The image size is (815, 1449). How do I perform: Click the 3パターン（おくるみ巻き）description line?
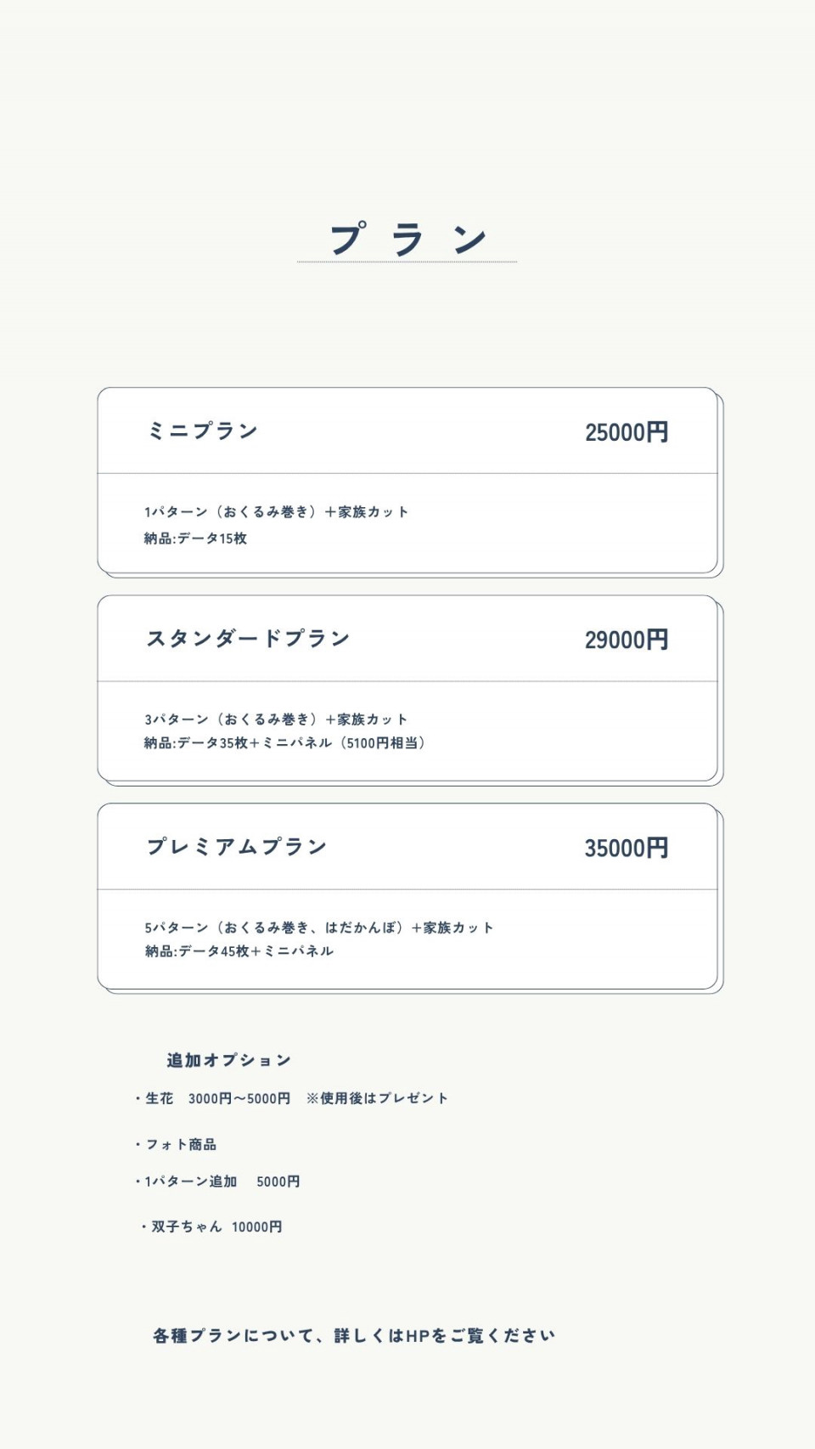pos(276,719)
